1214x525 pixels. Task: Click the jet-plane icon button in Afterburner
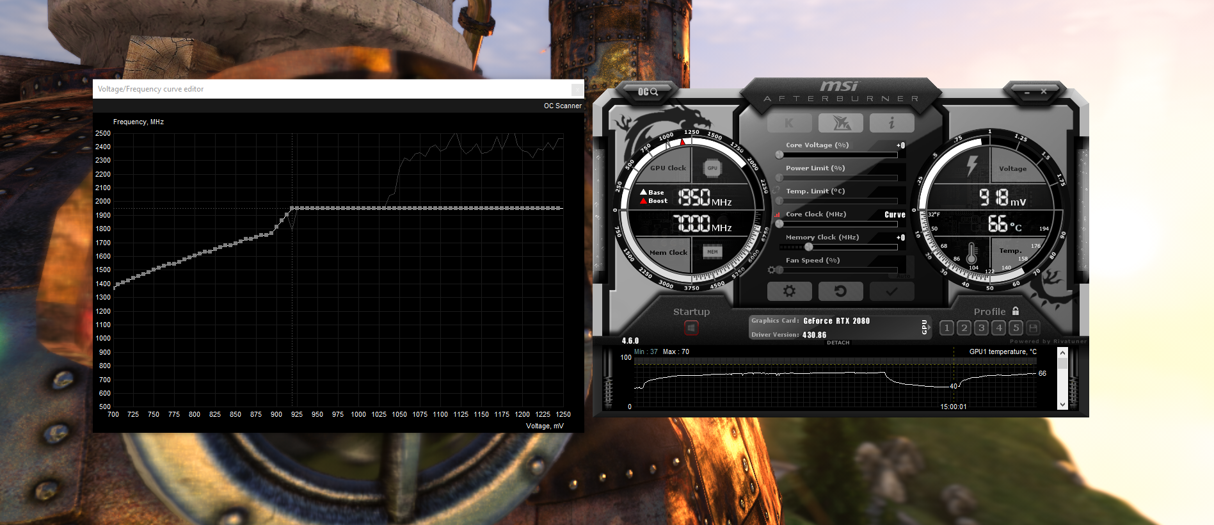click(841, 122)
